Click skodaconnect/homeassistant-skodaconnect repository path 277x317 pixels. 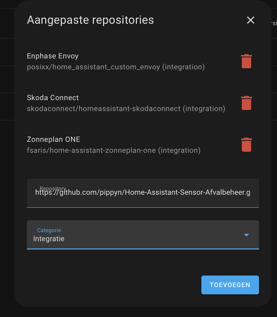[x=126, y=109]
